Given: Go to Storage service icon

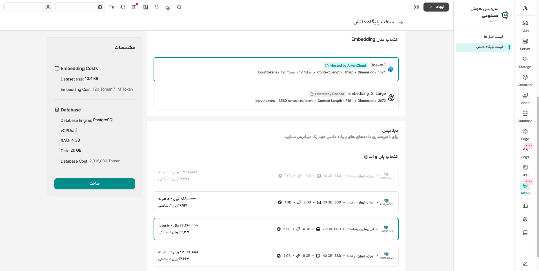Looking at the screenshot, I should coord(525,62).
